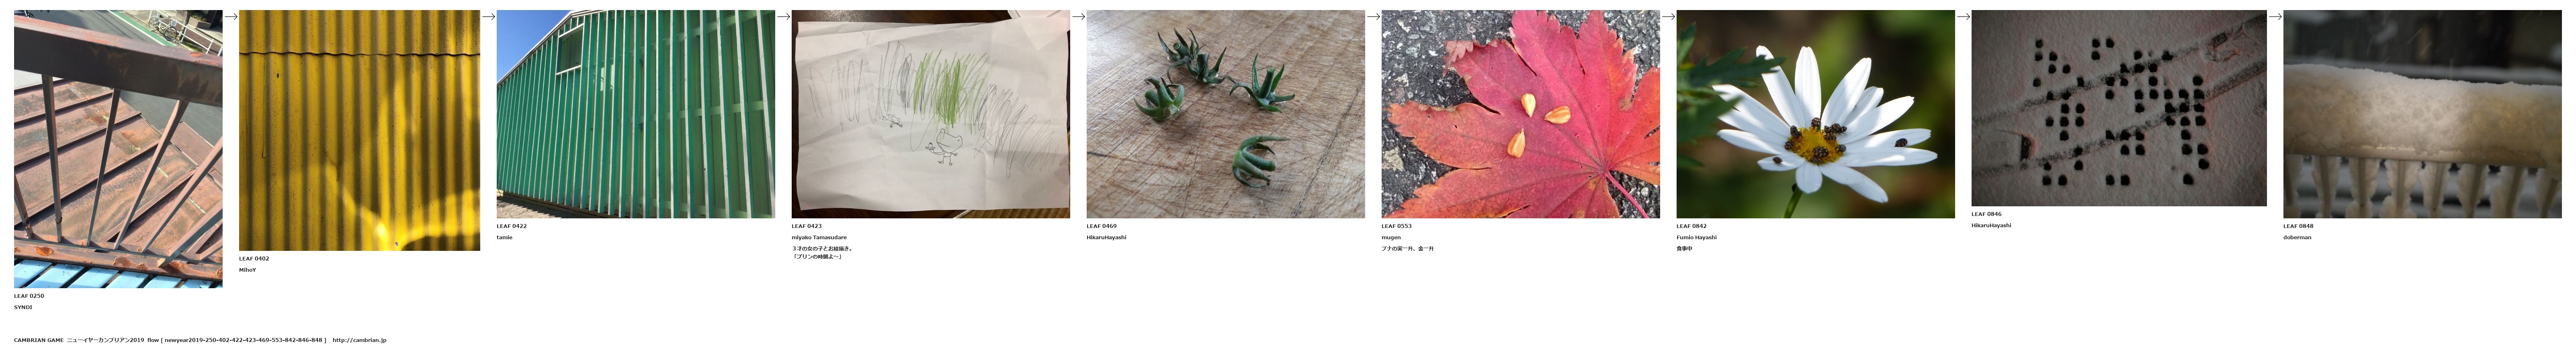The image size is (2576, 350).
Task: Click the arrow after the rusty railing photo
Action: [x=231, y=16]
